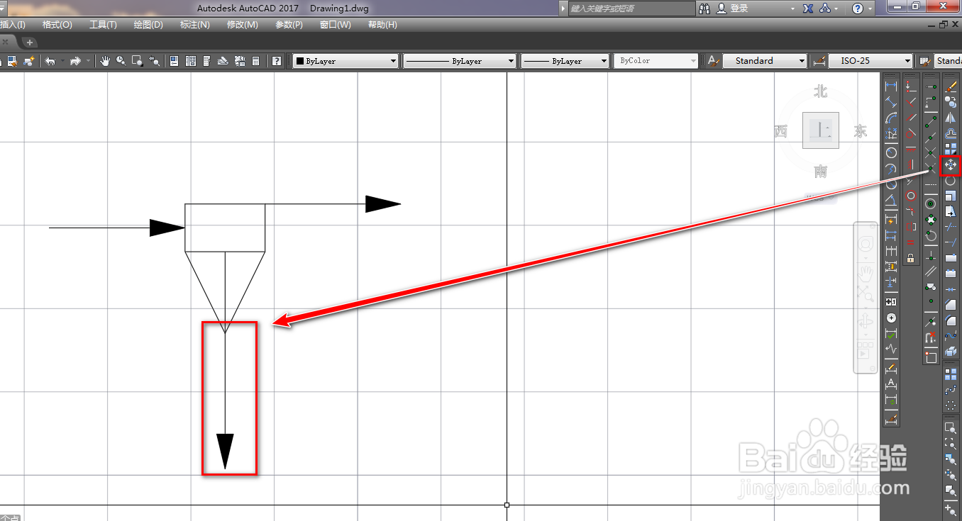This screenshot has width=962, height=521.
Task: Click the Help question mark in toolbar
Action: coord(277,61)
